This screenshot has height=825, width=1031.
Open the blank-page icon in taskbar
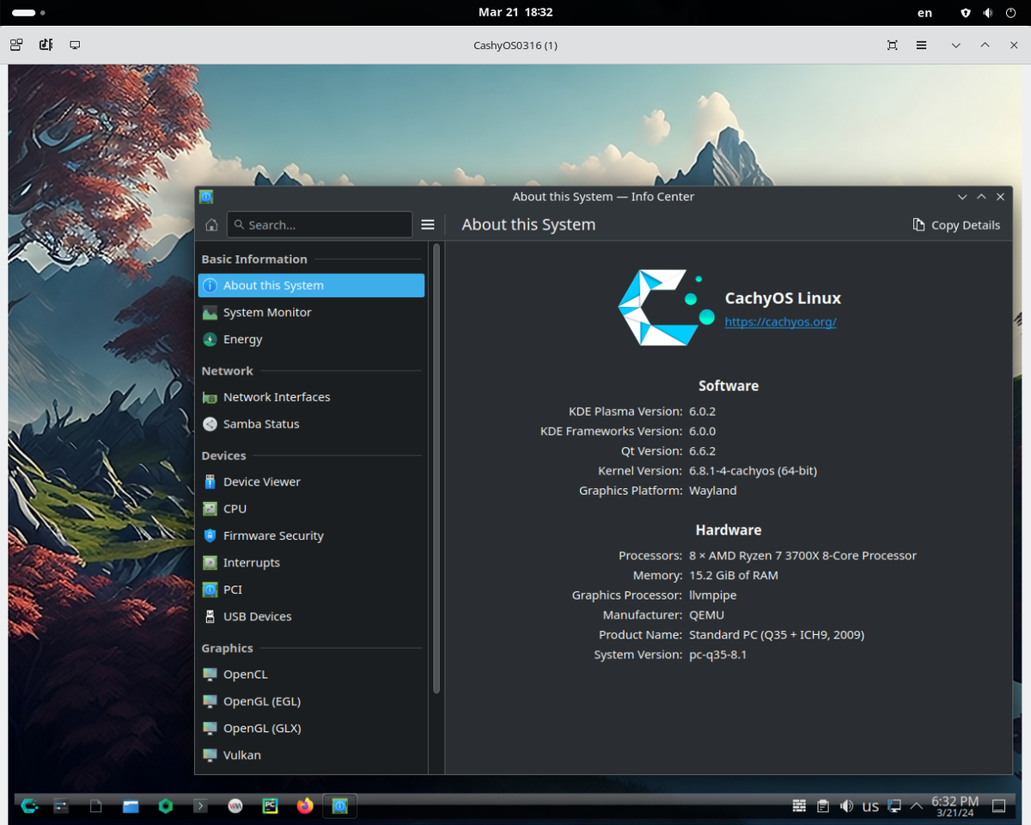click(96, 806)
